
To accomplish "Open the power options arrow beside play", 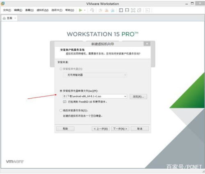I will coord(85,10).
